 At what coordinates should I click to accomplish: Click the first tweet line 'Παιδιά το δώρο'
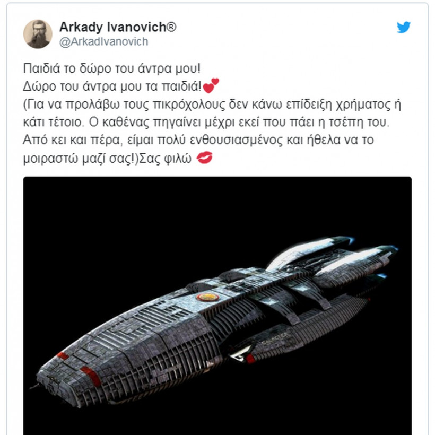point(111,68)
